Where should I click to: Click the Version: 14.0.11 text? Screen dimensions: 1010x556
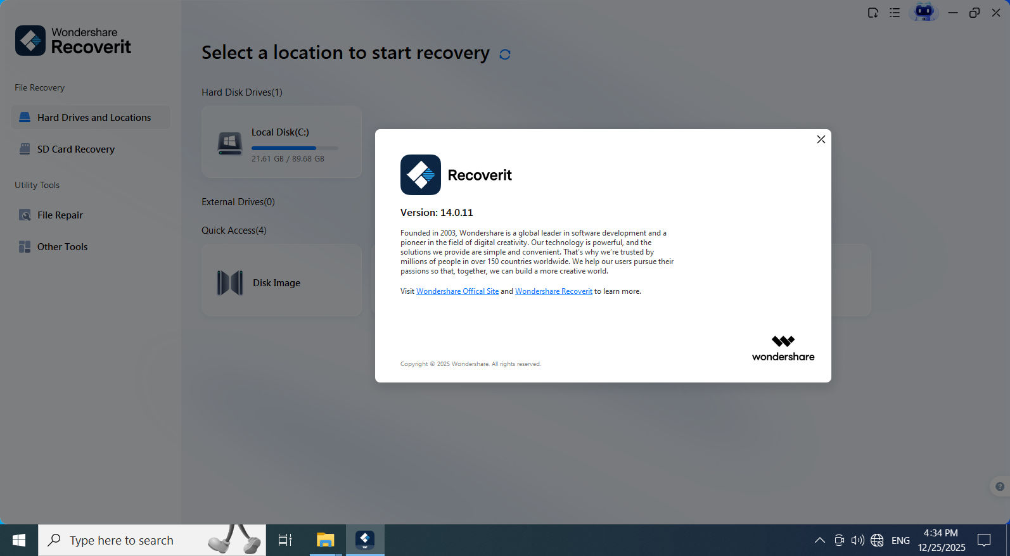click(437, 213)
